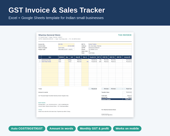Image resolution: width=170 pixels, height=136 pixels.
Task: Click the HSN code '7323'
Action: click(61, 61)
